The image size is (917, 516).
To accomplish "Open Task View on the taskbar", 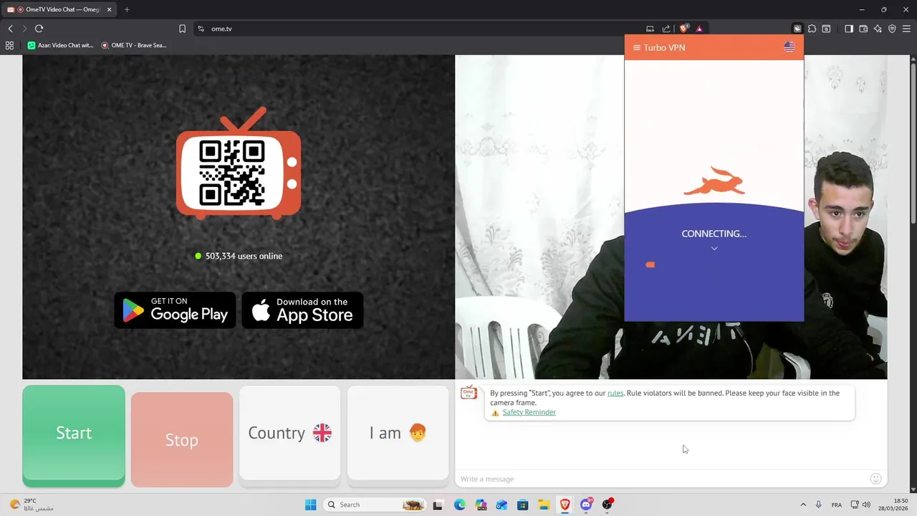I will pyautogui.click(x=438, y=505).
